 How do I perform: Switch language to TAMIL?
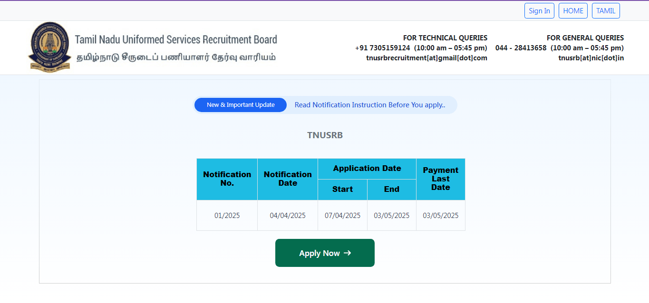[x=606, y=11]
